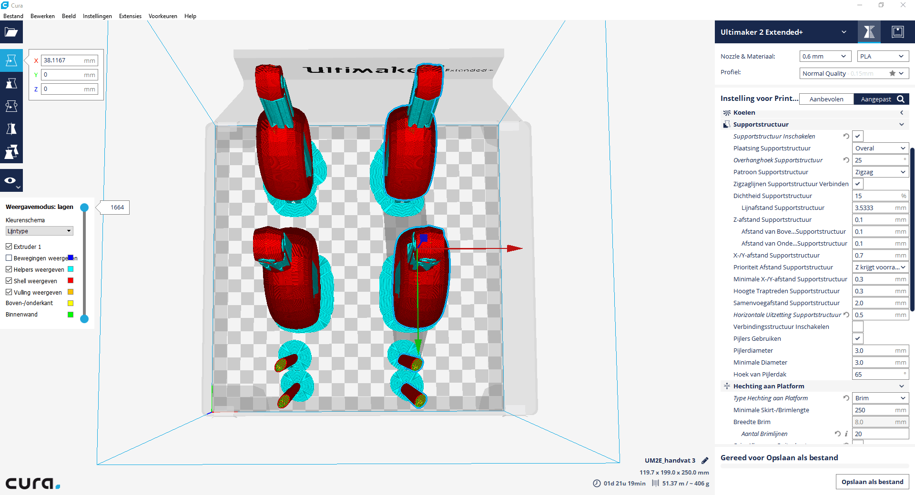Enable Bewegingen weergeven checkbox
The width and height of the screenshot is (915, 495).
click(9, 258)
